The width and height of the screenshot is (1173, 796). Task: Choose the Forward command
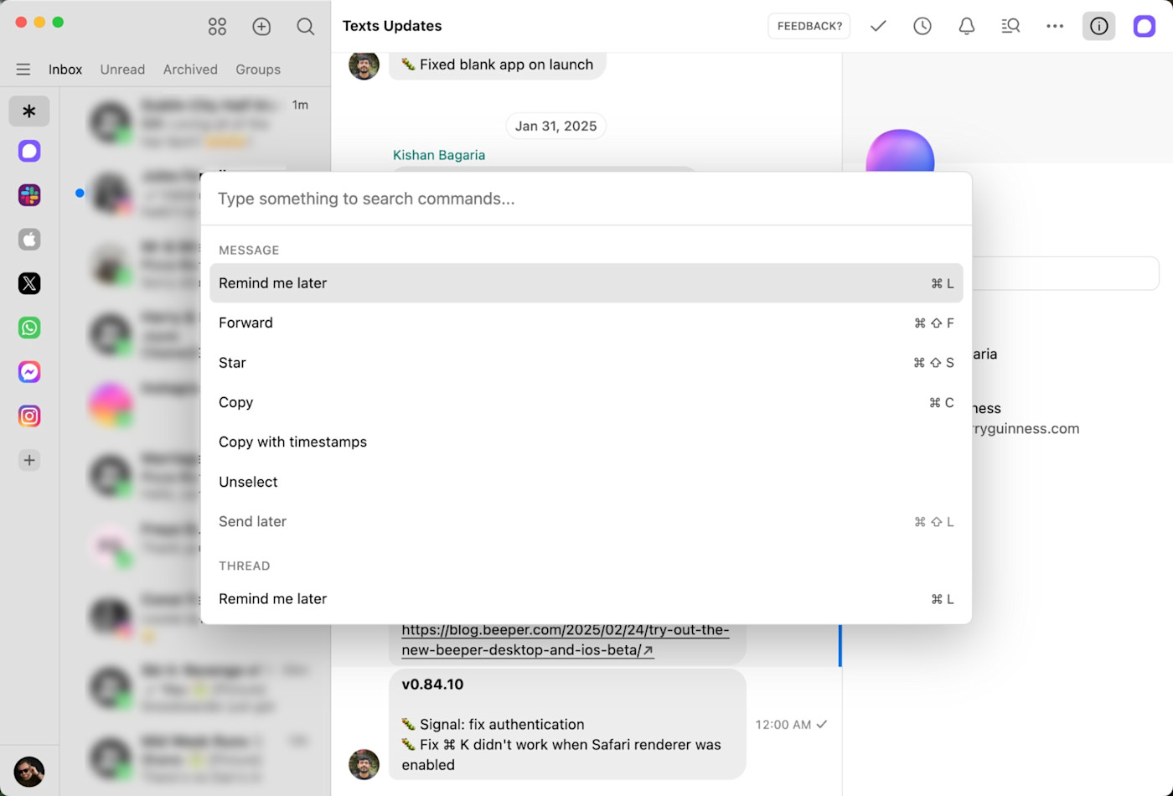(586, 323)
